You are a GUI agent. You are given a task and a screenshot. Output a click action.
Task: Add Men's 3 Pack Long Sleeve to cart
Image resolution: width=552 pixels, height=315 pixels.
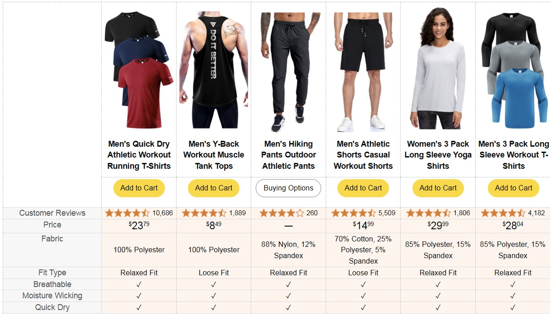513,188
